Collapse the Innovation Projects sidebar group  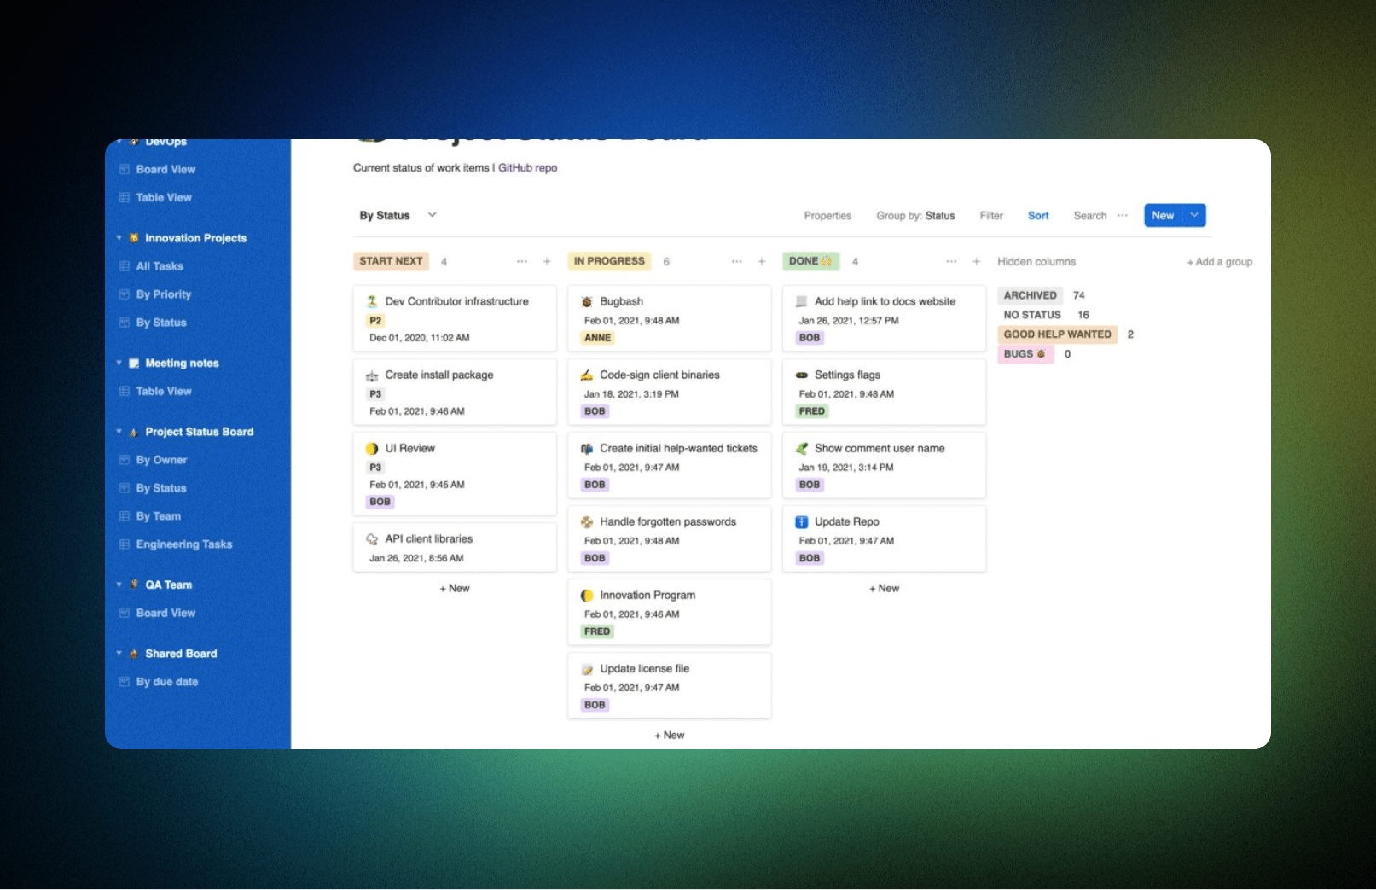tap(119, 238)
